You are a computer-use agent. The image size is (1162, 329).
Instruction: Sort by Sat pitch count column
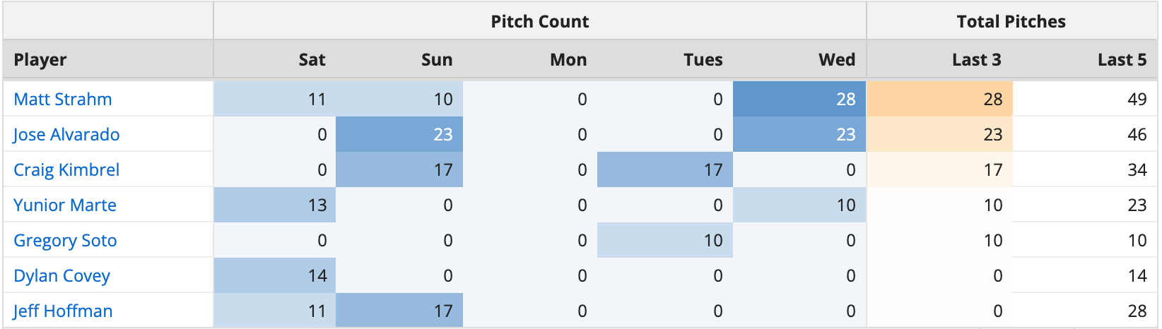[312, 59]
